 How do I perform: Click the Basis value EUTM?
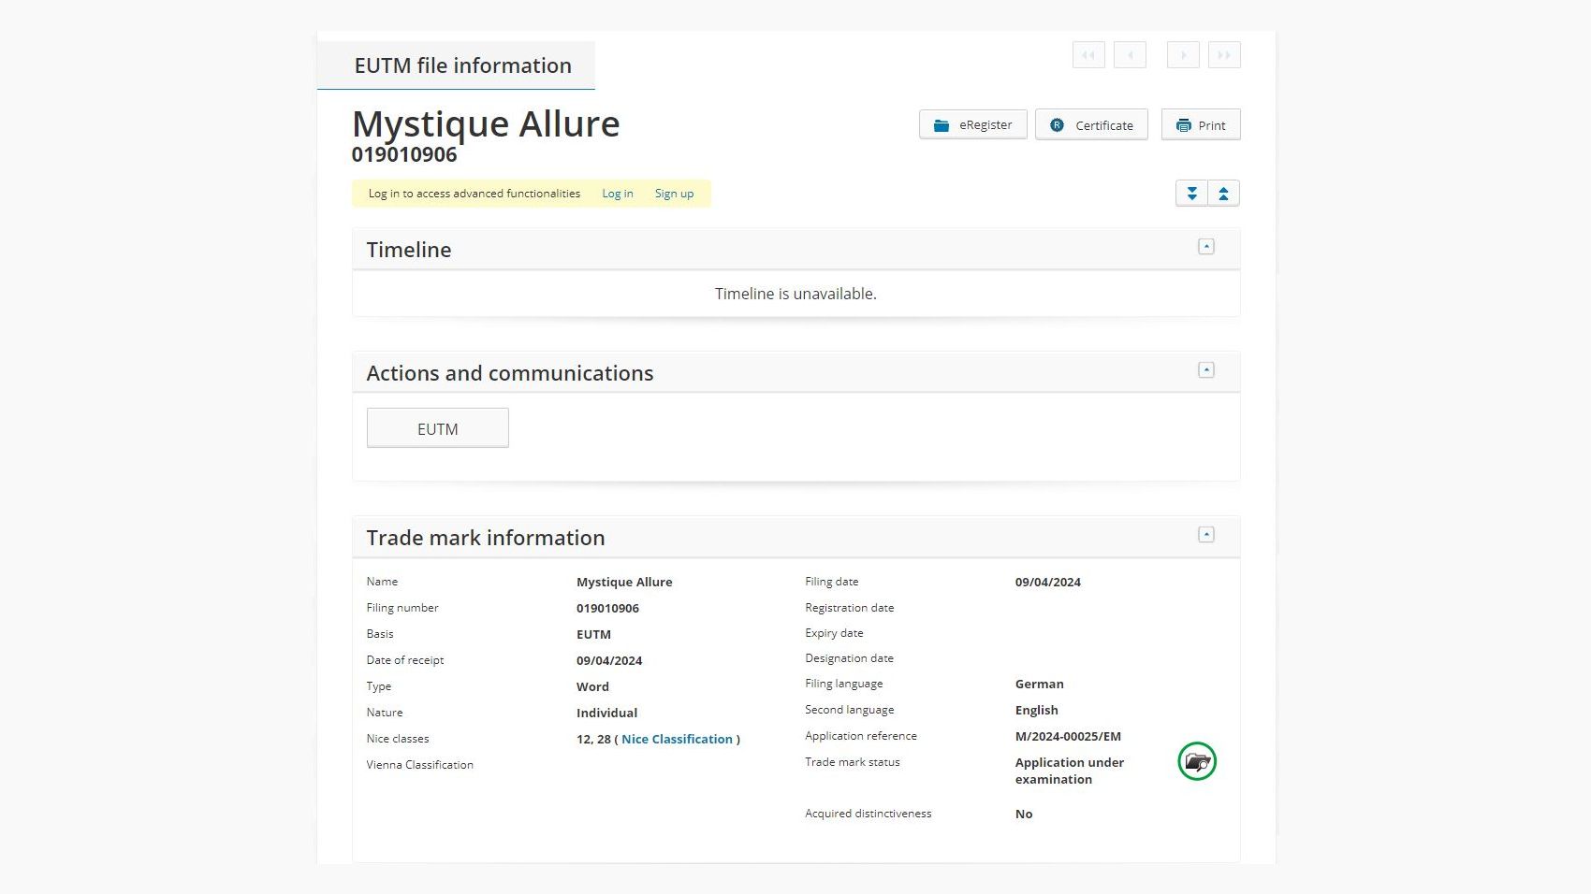[593, 634]
